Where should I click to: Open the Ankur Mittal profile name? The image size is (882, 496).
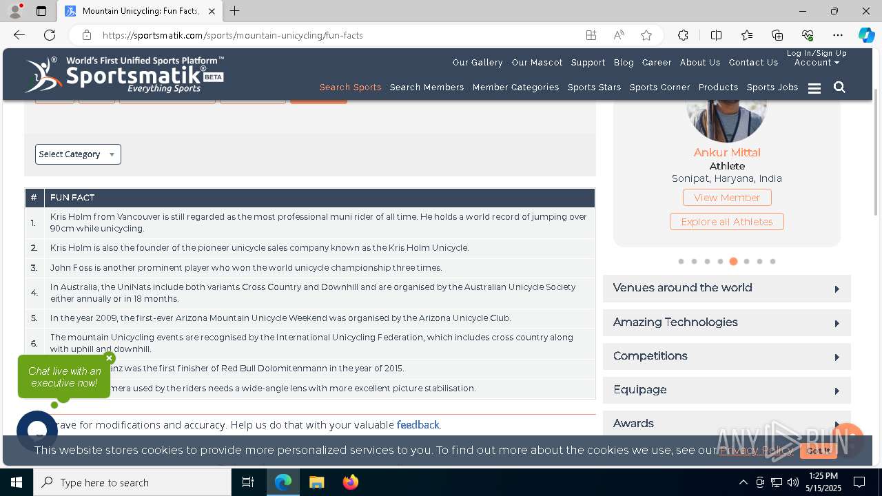(727, 152)
